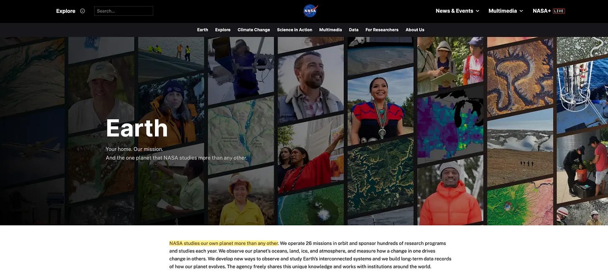Click the large Earth heading
This screenshot has width=608, height=280.
137,128
